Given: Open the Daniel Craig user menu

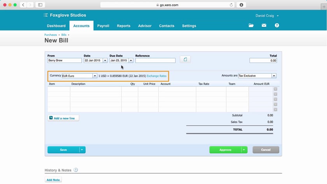Looking at the screenshot, I should click(267, 16).
